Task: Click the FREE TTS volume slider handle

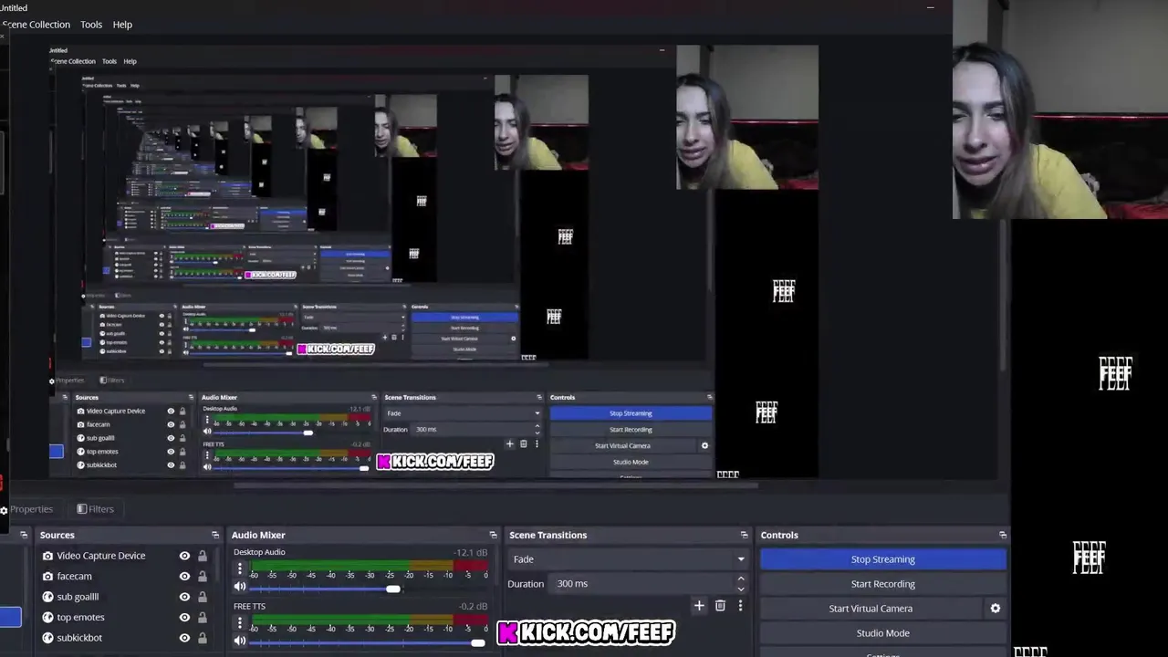Action: (477, 643)
